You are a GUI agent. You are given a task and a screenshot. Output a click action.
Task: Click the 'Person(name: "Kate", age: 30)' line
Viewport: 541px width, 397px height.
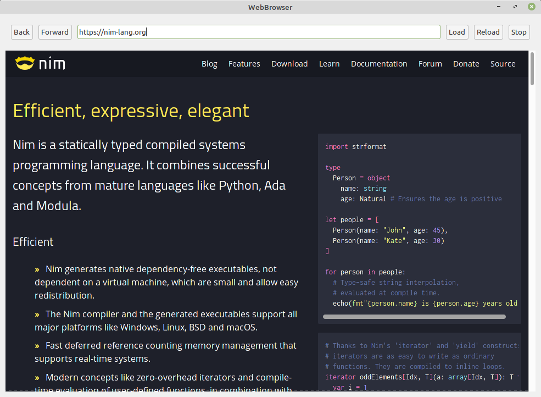388,240
